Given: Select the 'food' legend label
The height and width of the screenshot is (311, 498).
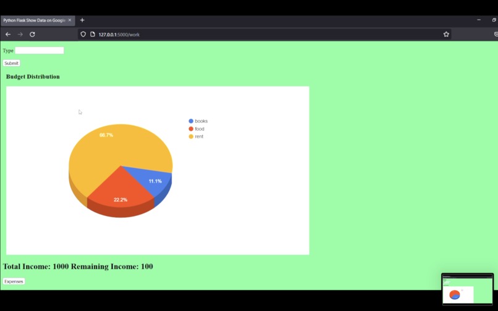Looking at the screenshot, I should tap(200, 128).
